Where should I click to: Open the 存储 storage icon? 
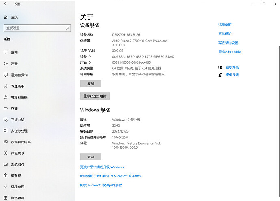point(6,108)
